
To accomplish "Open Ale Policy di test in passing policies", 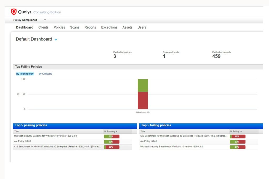I will coord(23,141).
